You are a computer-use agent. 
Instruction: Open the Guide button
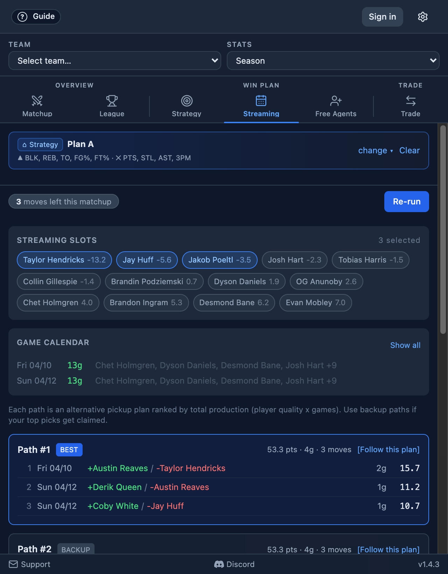click(36, 17)
